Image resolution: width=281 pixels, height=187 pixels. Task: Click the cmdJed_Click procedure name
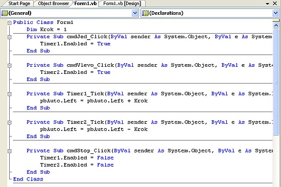[x=87, y=37]
